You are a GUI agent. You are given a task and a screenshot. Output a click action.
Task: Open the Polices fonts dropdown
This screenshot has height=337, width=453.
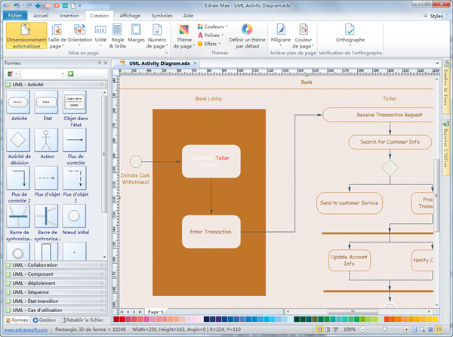211,35
